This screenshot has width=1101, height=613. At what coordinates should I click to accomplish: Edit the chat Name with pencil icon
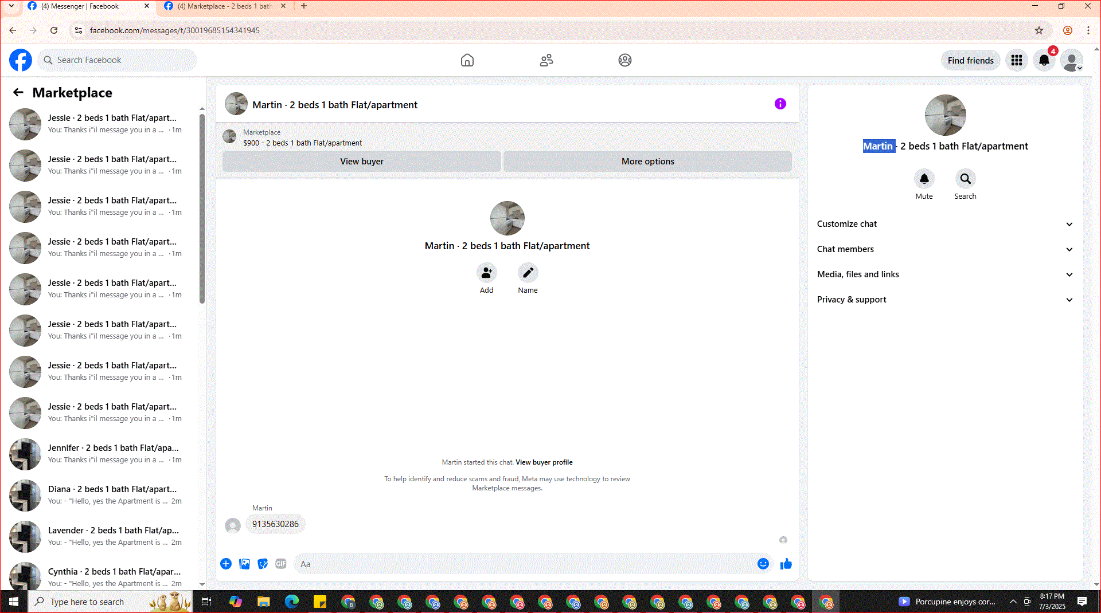point(528,273)
